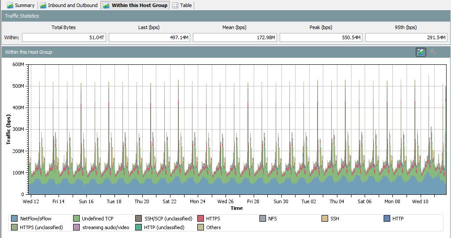Click the Peak bps field showing 550.54M
This screenshot has height=238, width=451.
point(321,37)
